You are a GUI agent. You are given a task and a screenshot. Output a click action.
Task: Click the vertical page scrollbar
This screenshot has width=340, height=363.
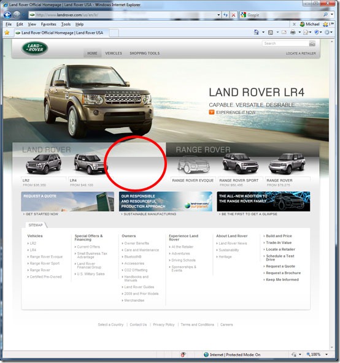[332, 194]
